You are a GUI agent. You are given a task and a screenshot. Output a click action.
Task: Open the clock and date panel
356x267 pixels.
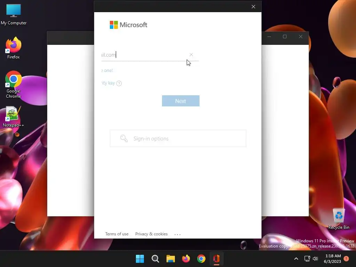[x=333, y=259]
